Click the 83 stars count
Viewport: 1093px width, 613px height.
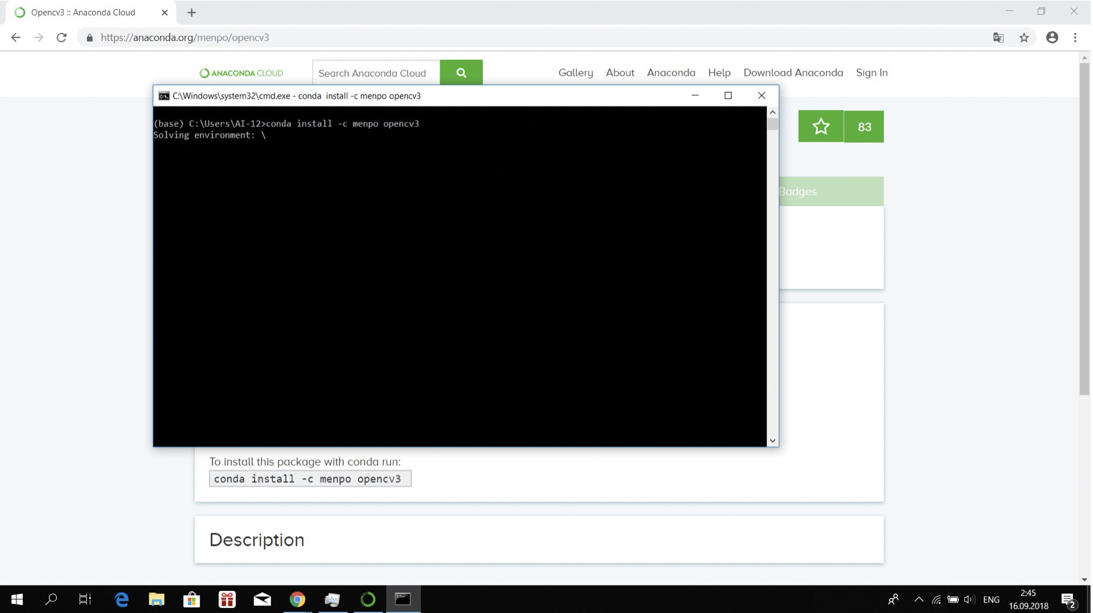(x=866, y=127)
